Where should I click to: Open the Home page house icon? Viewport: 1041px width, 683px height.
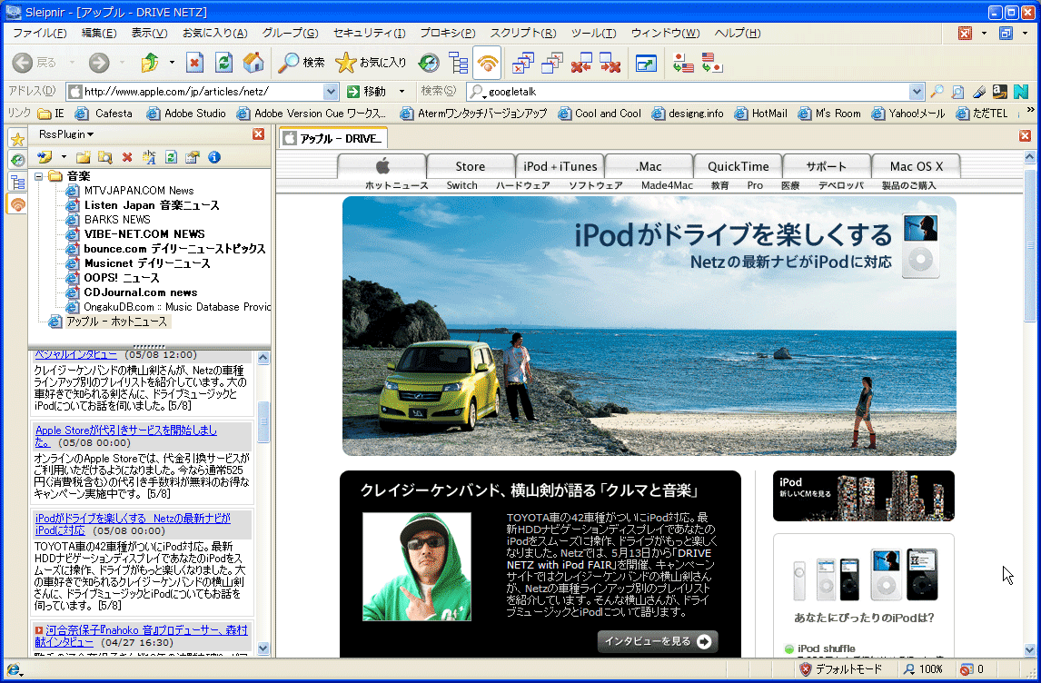pyautogui.click(x=253, y=63)
